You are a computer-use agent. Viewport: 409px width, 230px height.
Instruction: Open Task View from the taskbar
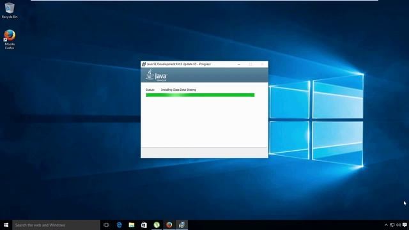tap(106, 225)
